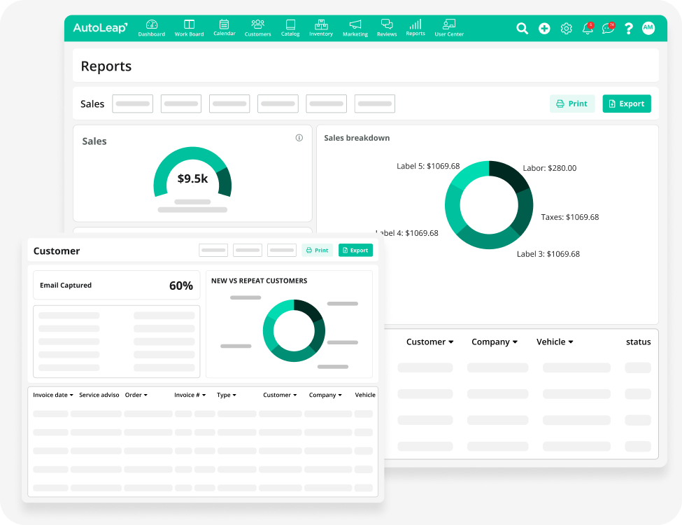Click NEW VS REPEAT CUSTOMERS title
The image size is (682, 525).
coord(260,281)
